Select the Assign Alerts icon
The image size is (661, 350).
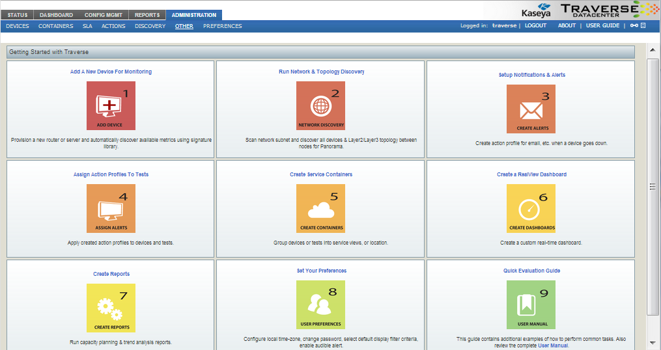111,208
